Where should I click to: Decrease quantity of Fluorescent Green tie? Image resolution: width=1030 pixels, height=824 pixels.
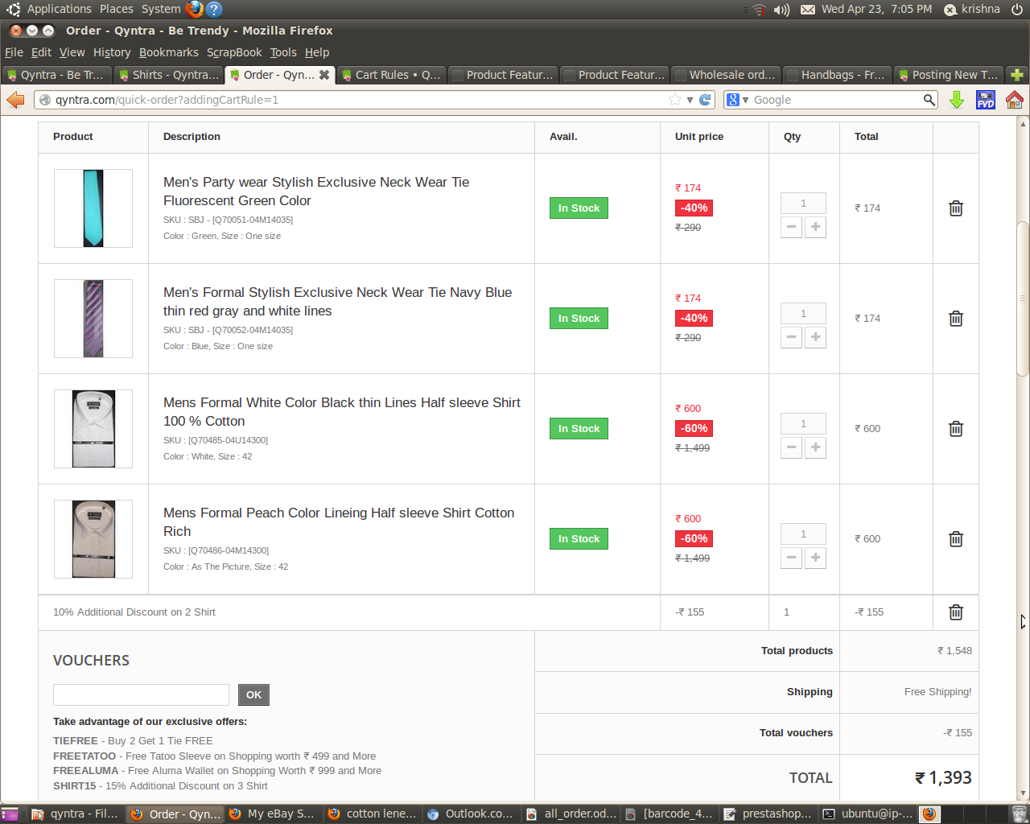(792, 227)
